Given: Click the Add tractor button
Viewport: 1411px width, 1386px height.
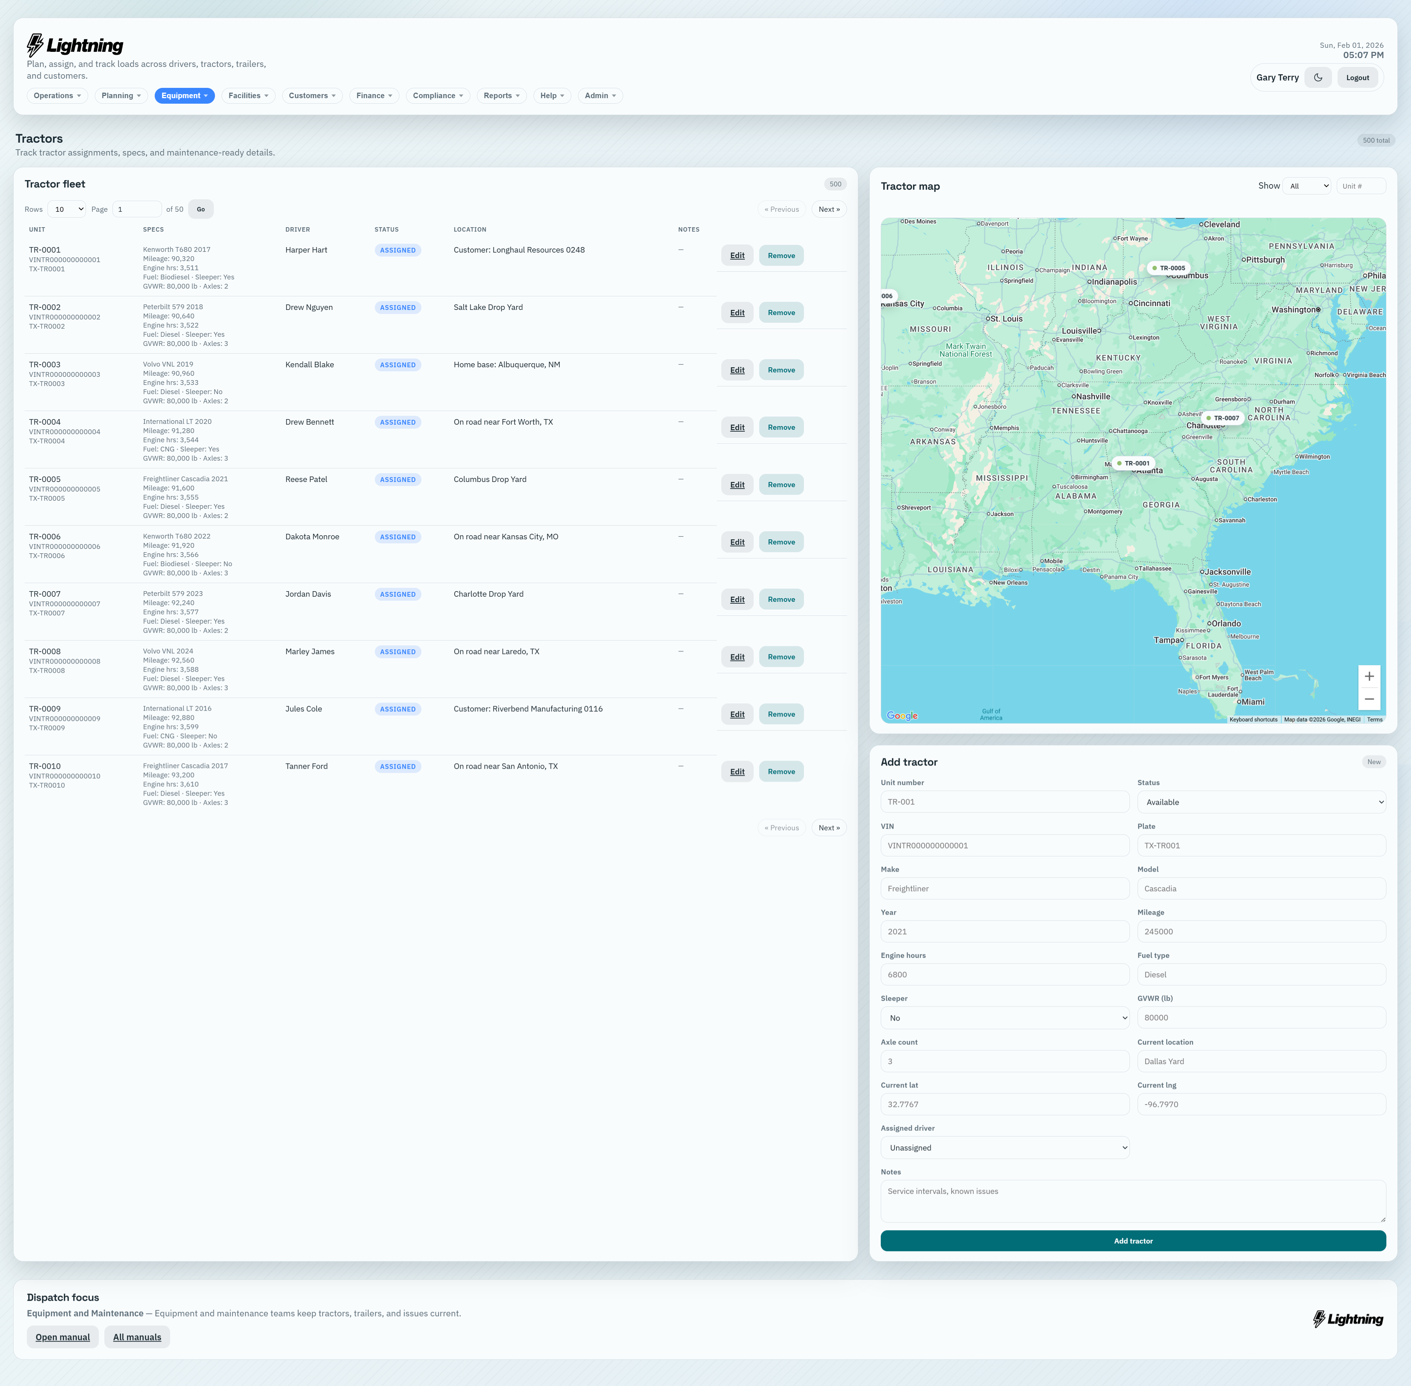Looking at the screenshot, I should [x=1132, y=1241].
